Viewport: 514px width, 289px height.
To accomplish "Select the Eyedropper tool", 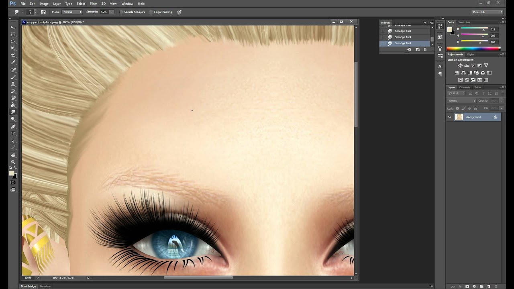I will click(x=13, y=63).
